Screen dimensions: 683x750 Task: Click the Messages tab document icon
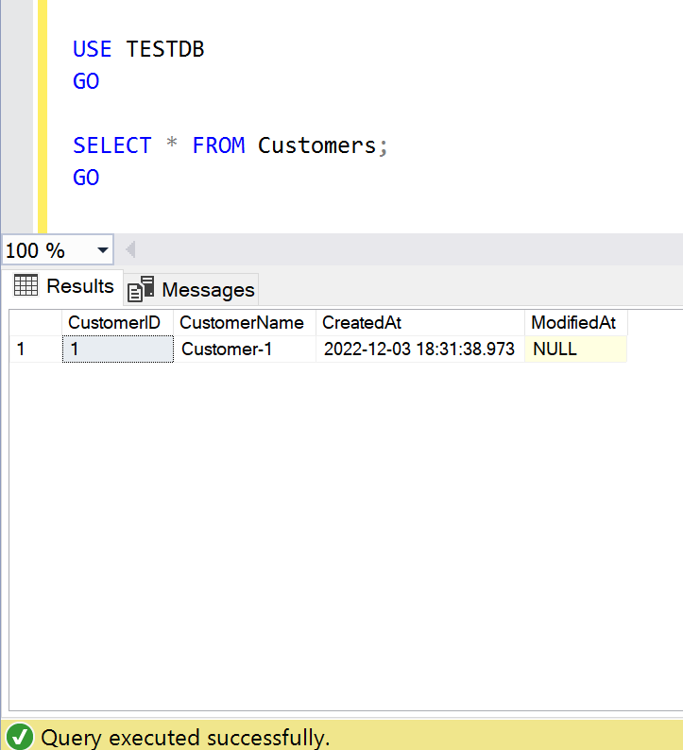click(x=141, y=289)
